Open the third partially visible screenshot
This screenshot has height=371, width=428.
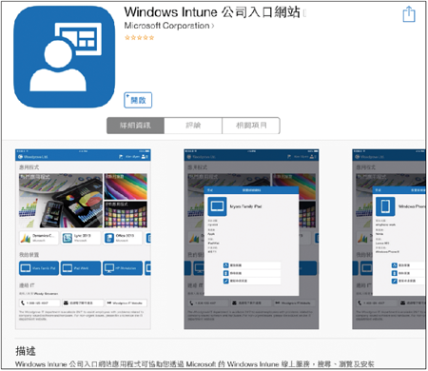pos(389,239)
